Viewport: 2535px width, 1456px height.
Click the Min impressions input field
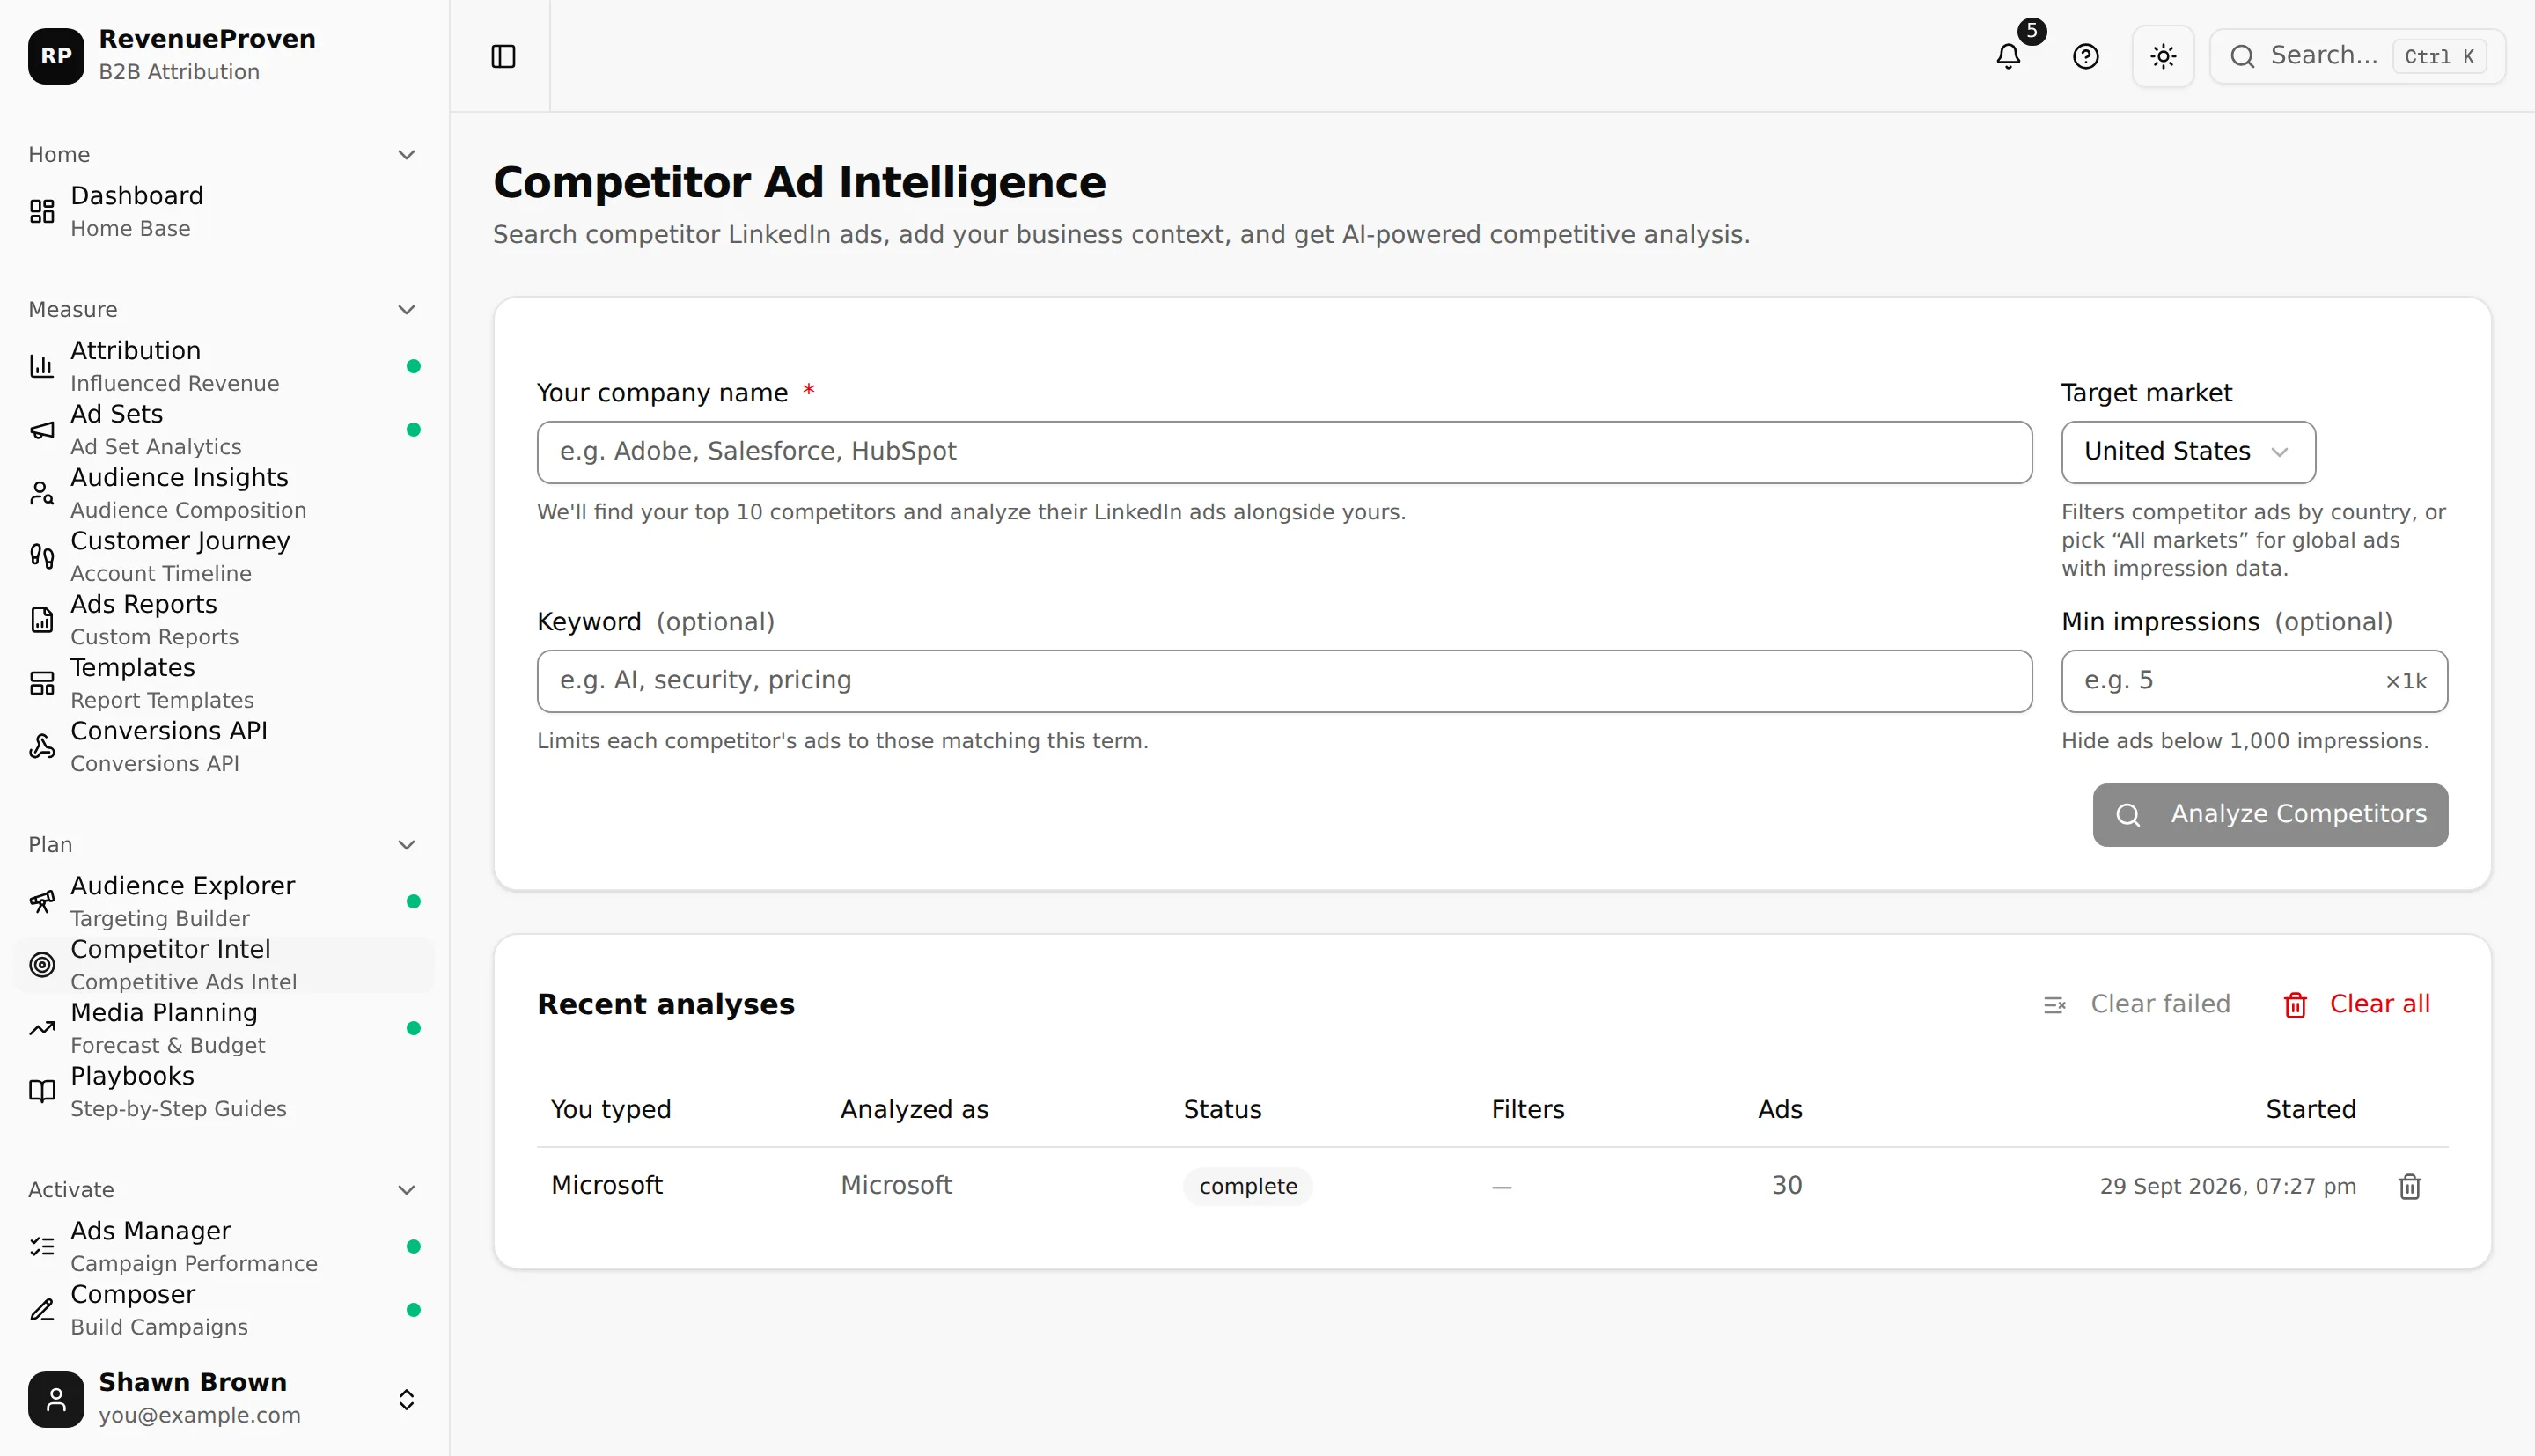[x=2253, y=681]
